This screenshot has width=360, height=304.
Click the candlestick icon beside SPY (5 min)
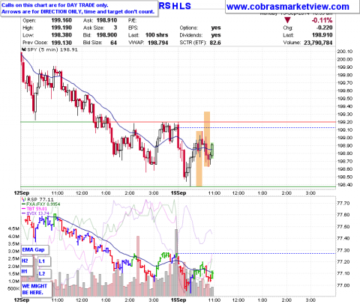click(23, 49)
